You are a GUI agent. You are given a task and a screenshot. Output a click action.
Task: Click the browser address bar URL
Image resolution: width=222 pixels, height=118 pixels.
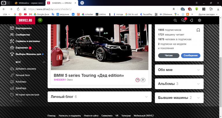[x=50, y=9]
